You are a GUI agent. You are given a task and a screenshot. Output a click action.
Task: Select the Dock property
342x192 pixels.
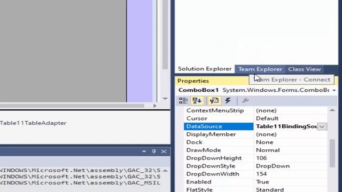(195, 142)
